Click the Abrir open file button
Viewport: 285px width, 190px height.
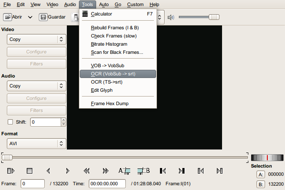pyautogui.click(x=14, y=17)
